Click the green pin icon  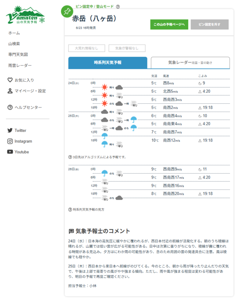click(x=67, y=11)
